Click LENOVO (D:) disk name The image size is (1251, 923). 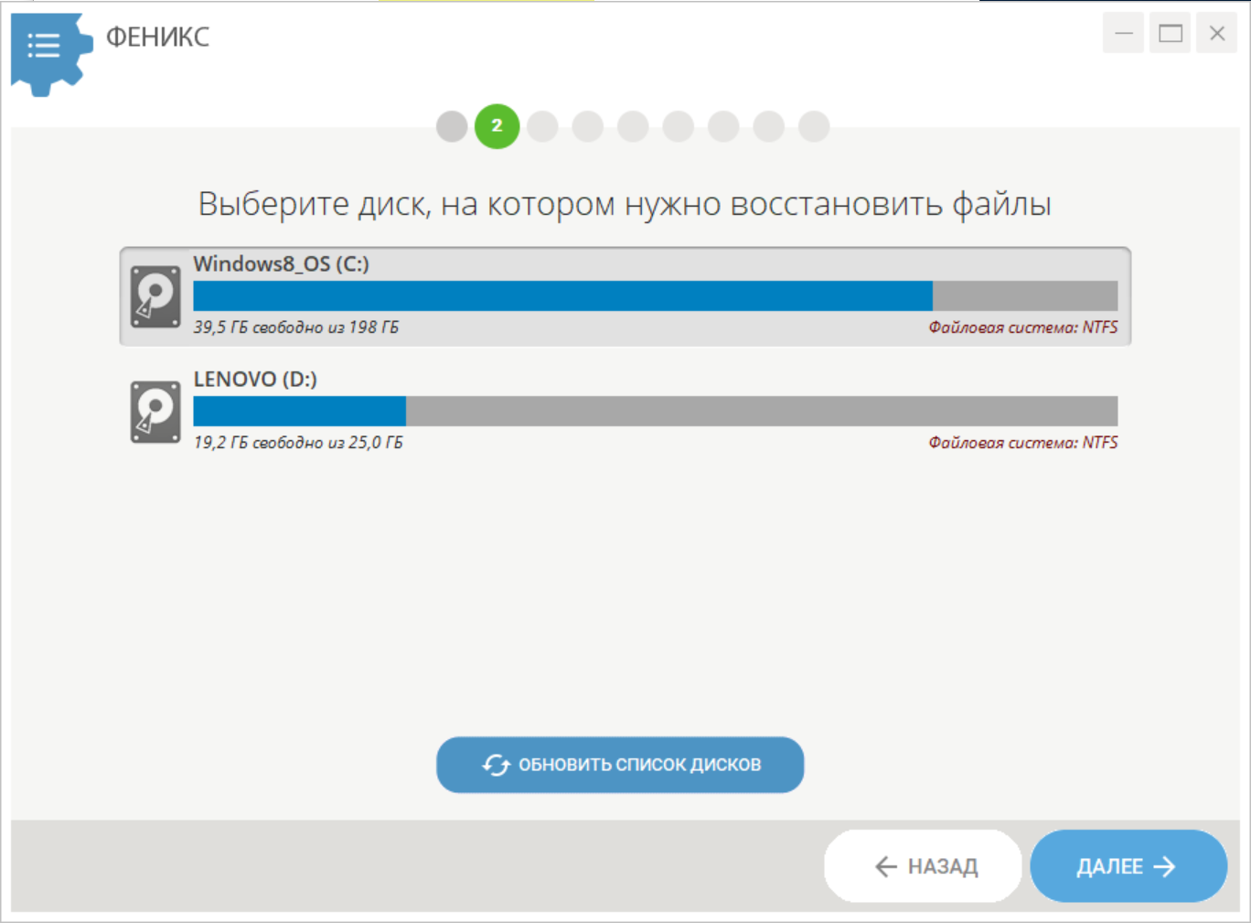click(255, 379)
